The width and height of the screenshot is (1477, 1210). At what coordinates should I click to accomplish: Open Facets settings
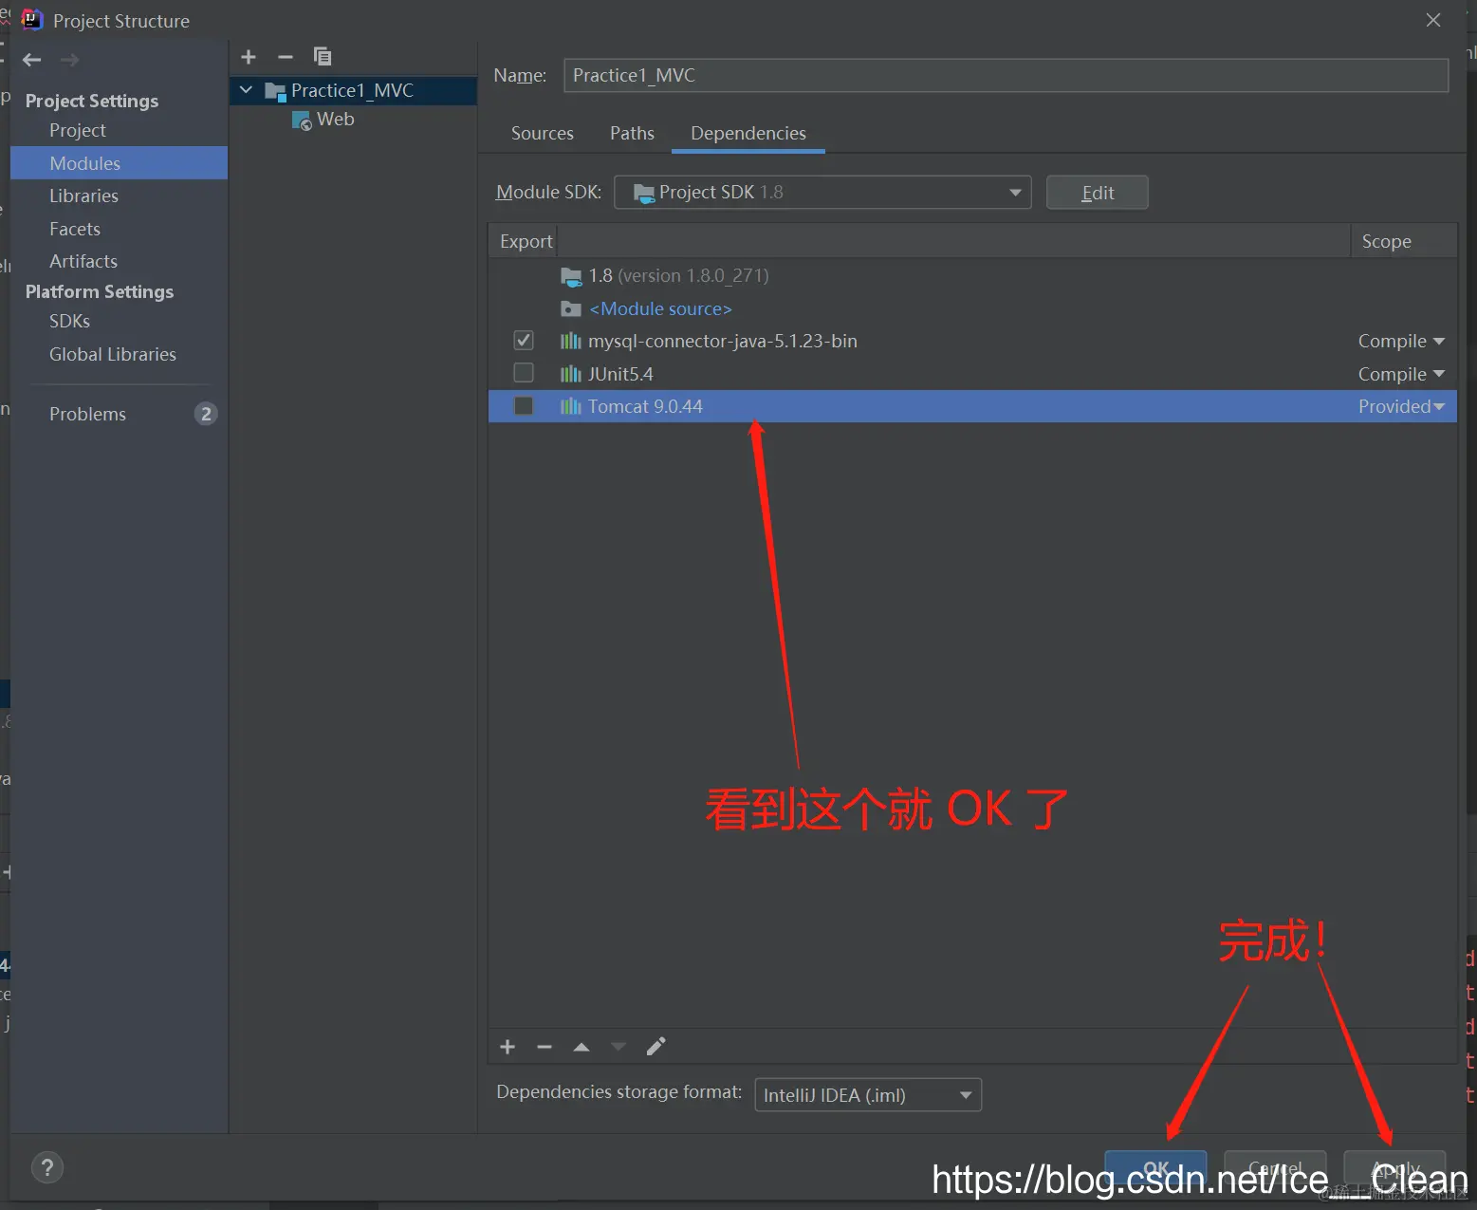(x=75, y=229)
